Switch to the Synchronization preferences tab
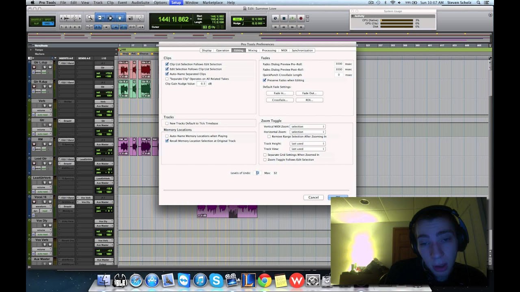Screen dimensions: 520x292 click(x=302, y=50)
